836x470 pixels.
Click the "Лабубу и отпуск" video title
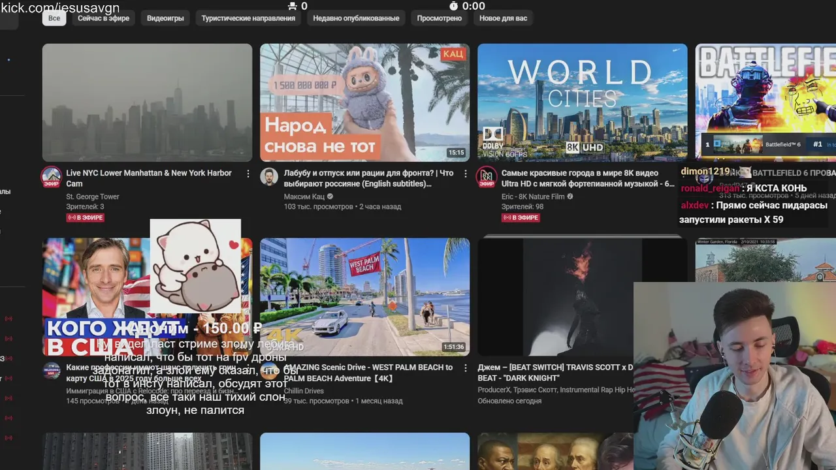click(x=368, y=178)
